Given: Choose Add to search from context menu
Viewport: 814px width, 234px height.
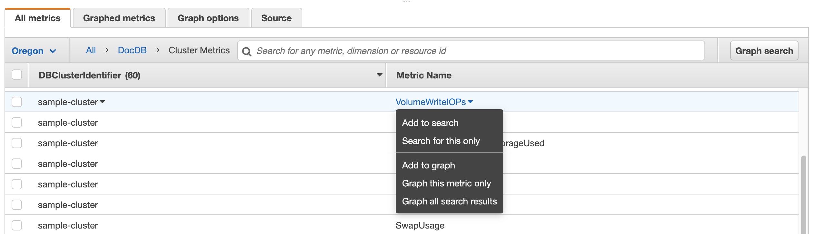Looking at the screenshot, I should (x=430, y=123).
